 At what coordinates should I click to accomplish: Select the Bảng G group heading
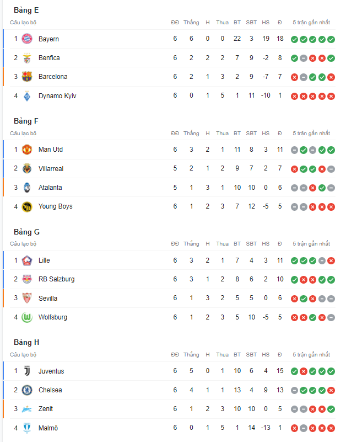click(x=27, y=232)
